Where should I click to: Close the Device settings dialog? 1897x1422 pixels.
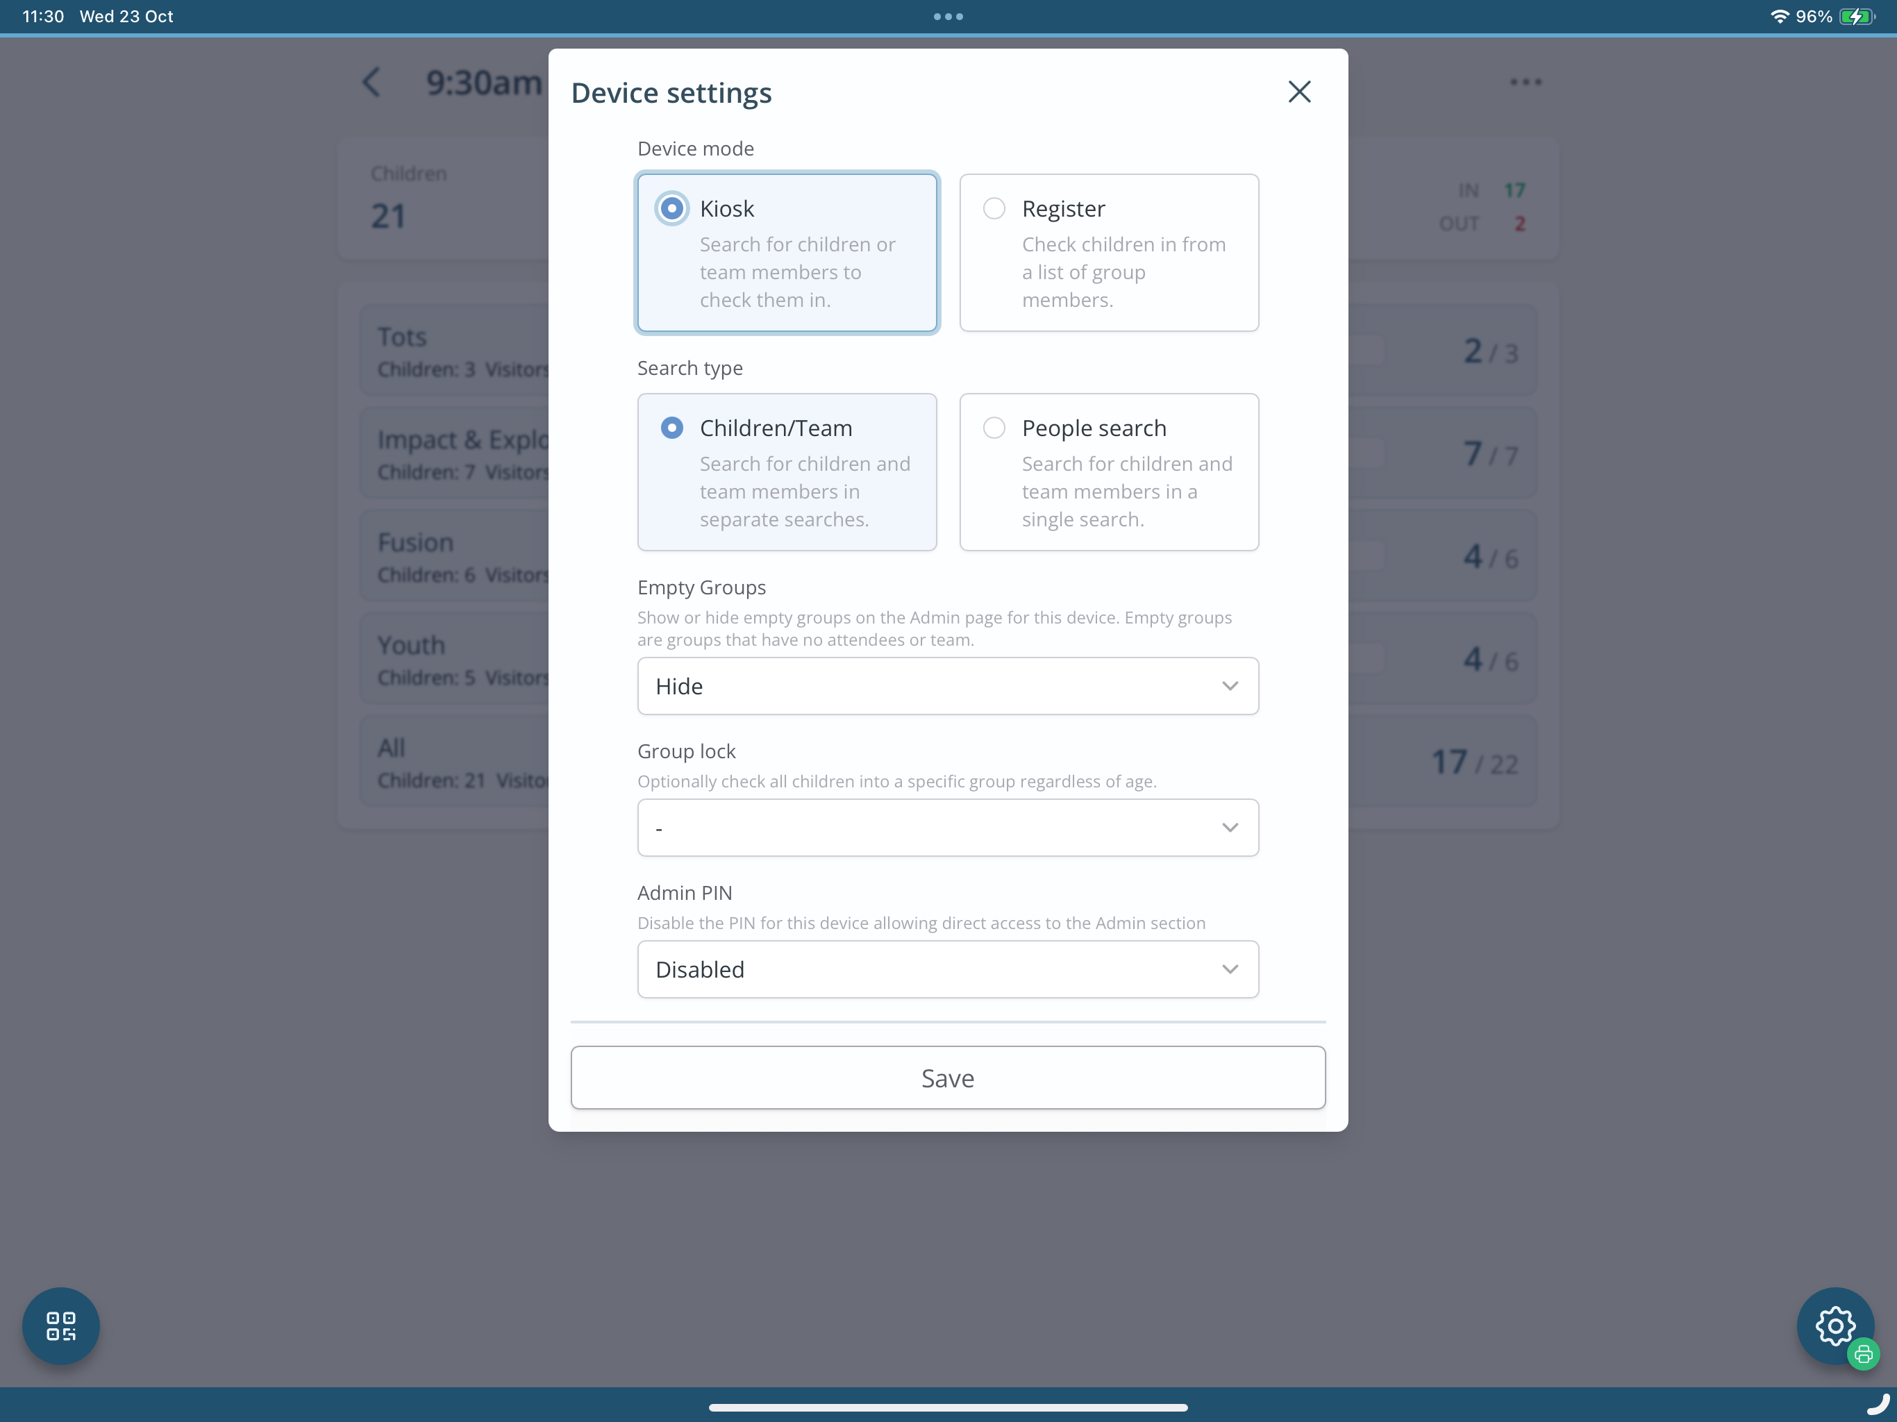pyautogui.click(x=1299, y=92)
